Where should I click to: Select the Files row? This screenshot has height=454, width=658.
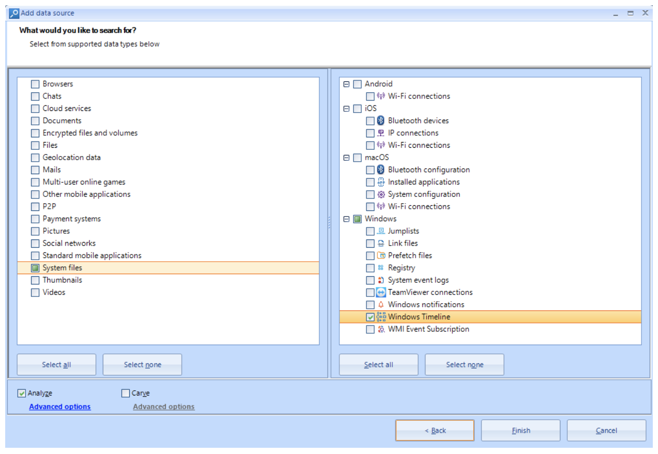coord(168,145)
